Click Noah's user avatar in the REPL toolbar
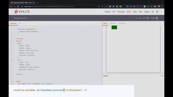Screen dimensions: 173x97 [157, 18]
